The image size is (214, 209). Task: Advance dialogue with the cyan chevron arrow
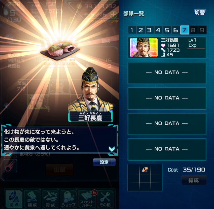tap(112, 149)
